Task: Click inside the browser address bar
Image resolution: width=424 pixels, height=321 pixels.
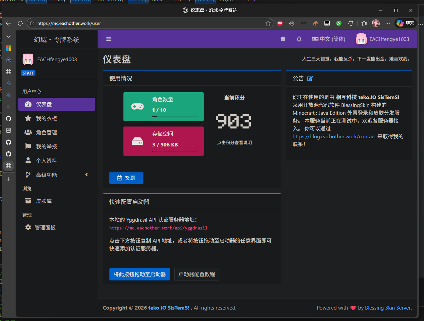Action: tap(131, 23)
